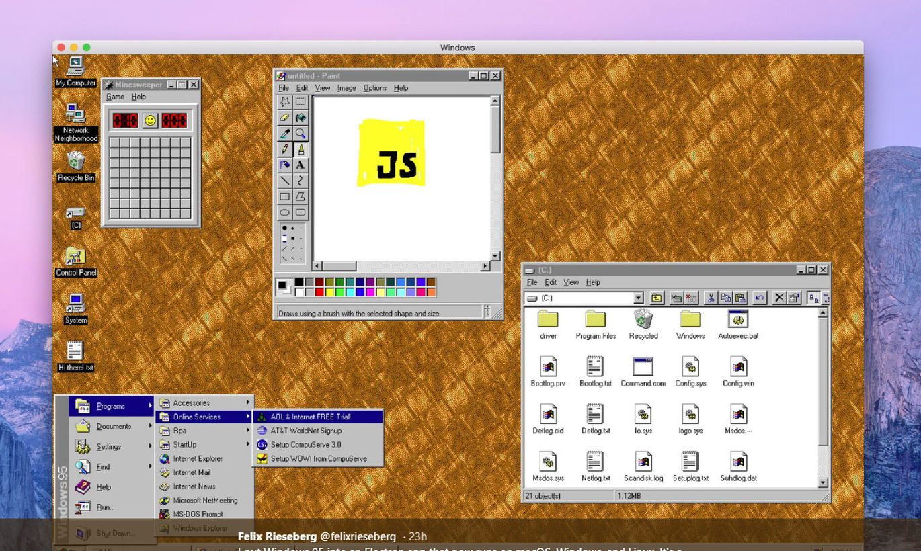
Task: Expand the StartUp program group
Action: pyautogui.click(x=205, y=445)
